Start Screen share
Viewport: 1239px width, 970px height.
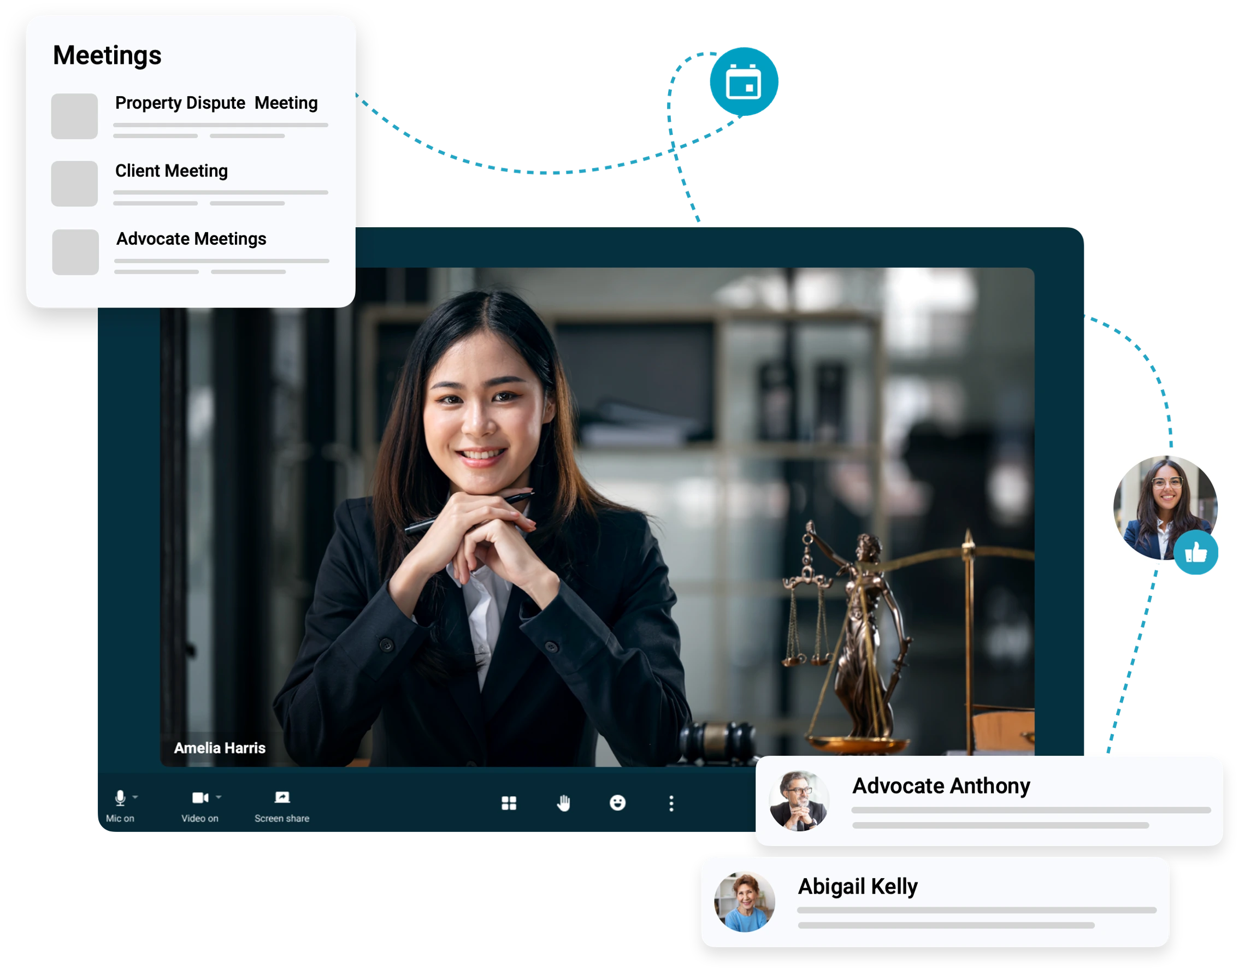282,798
